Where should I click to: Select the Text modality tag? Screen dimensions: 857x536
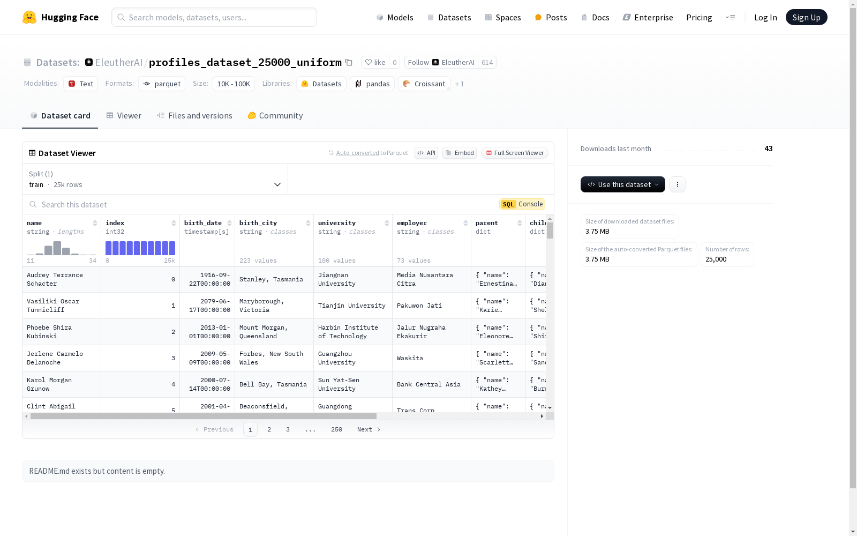pos(80,84)
